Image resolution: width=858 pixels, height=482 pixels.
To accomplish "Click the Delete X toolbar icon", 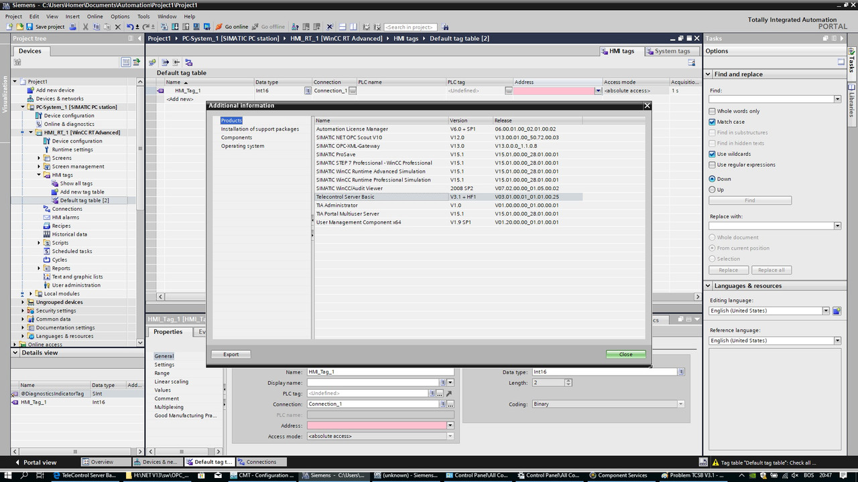I will (118, 27).
